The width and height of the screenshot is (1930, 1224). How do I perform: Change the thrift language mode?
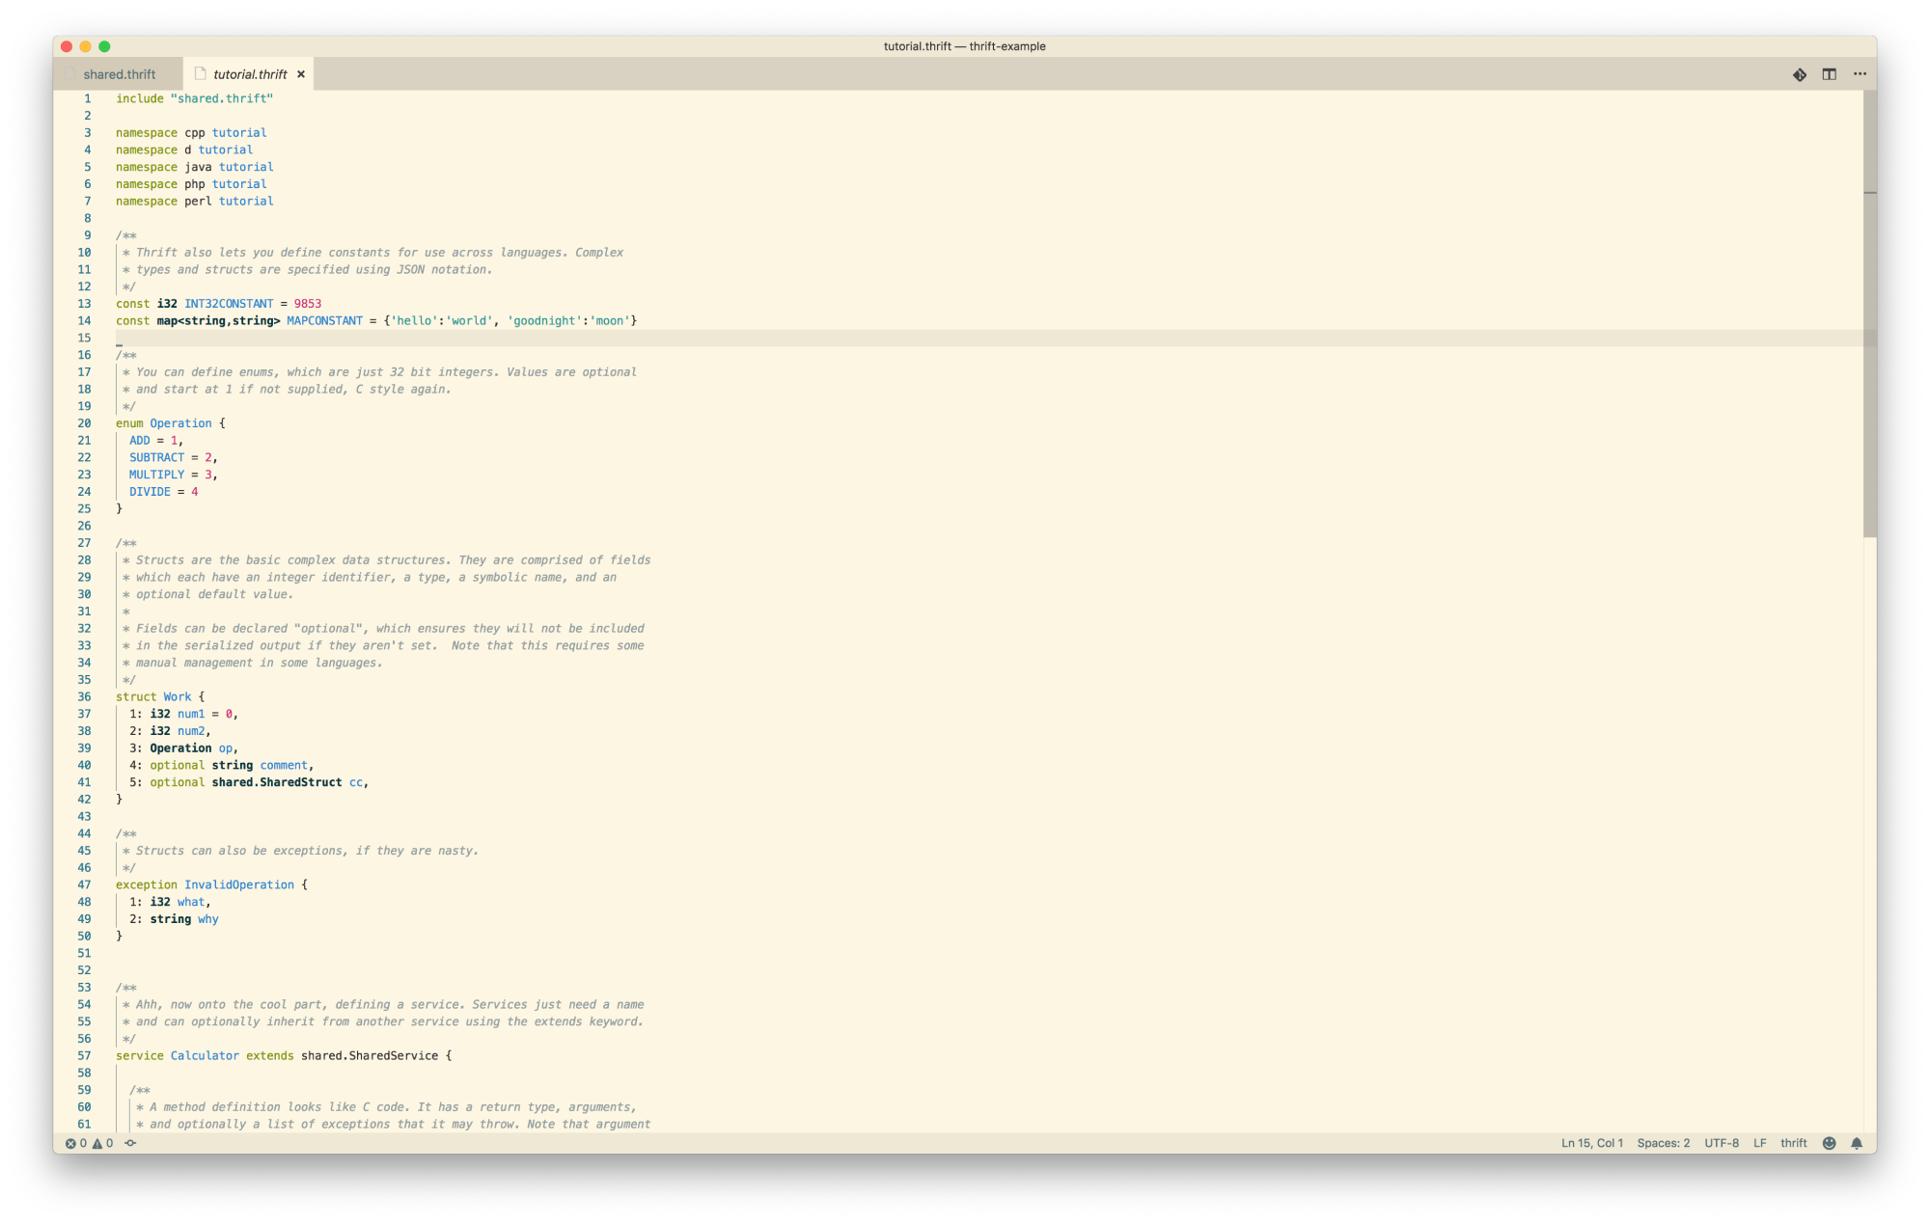tap(1793, 1143)
